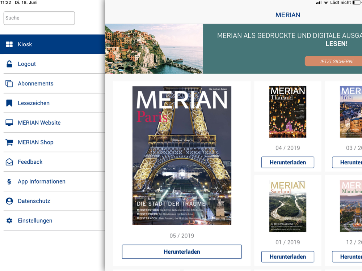
Task: Click the MERIAN Shop cart icon
Action: [9, 142]
